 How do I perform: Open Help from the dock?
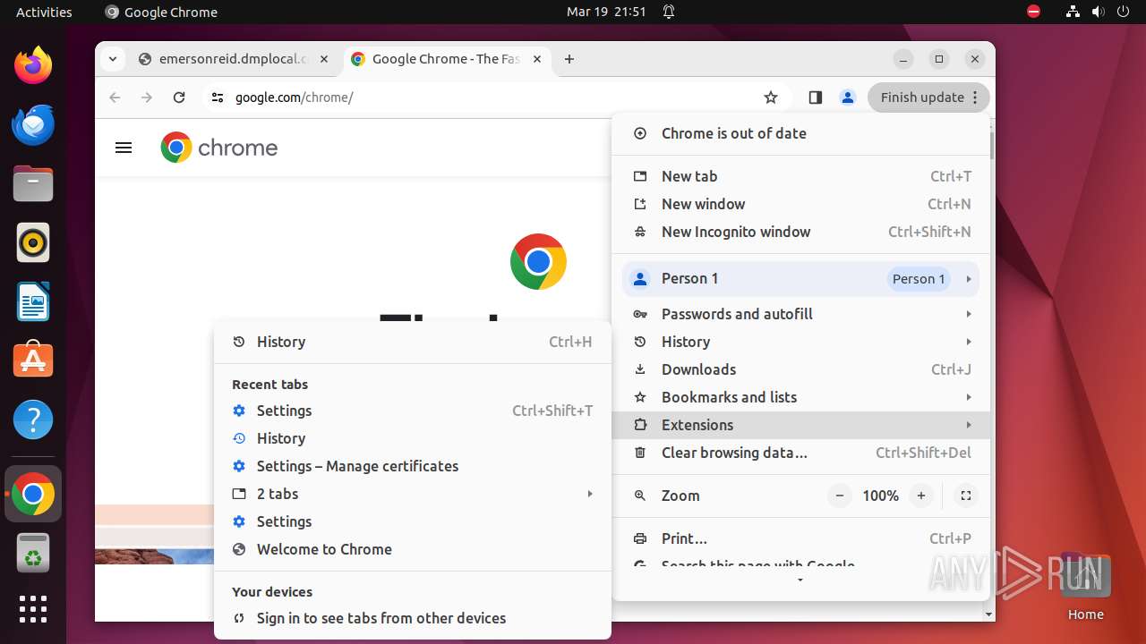pos(33,419)
